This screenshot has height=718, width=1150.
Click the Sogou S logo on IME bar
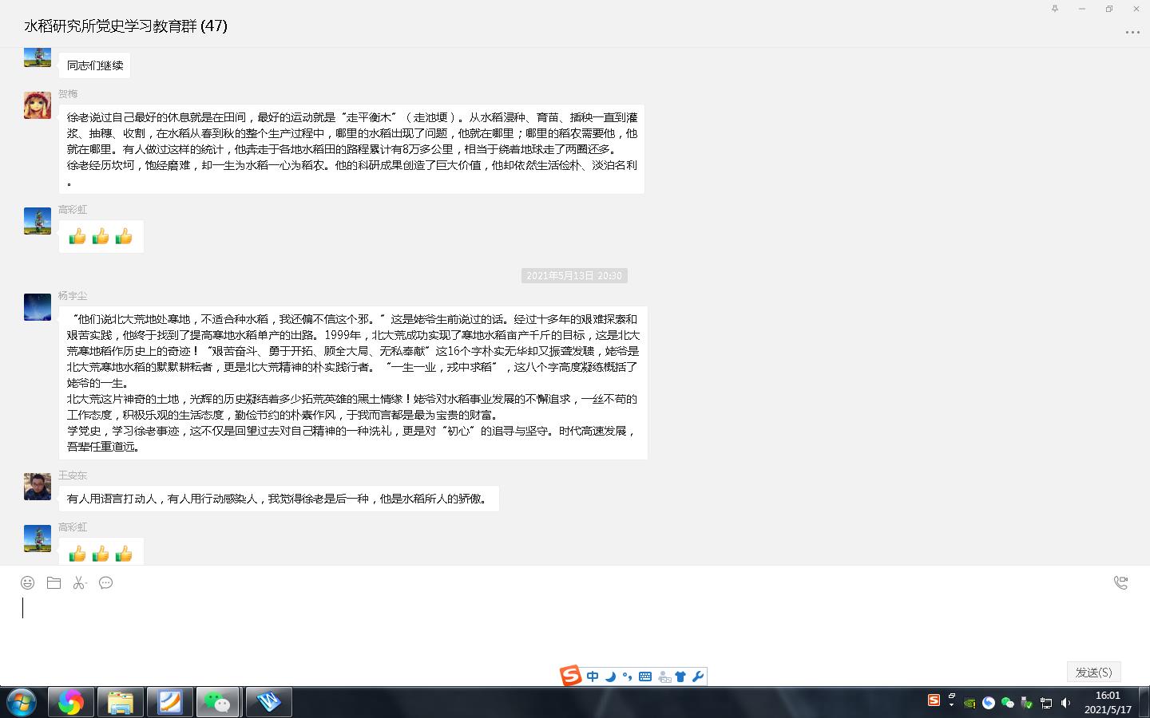570,676
